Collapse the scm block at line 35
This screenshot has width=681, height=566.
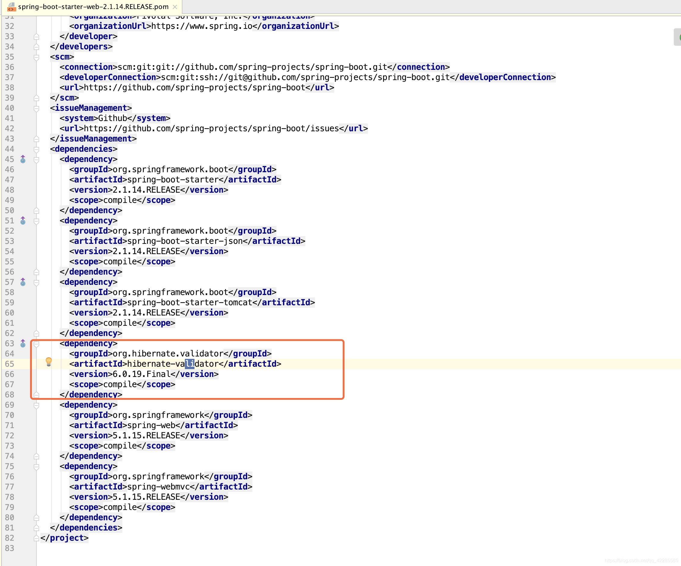(38, 57)
